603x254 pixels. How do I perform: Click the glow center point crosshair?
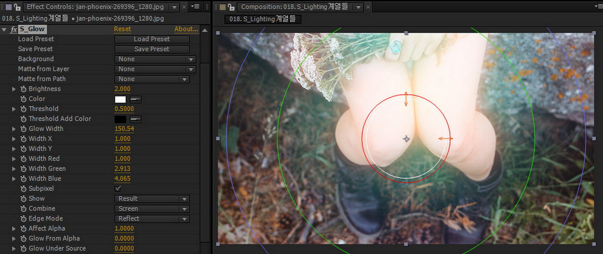pyautogui.click(x=406, y=139)
